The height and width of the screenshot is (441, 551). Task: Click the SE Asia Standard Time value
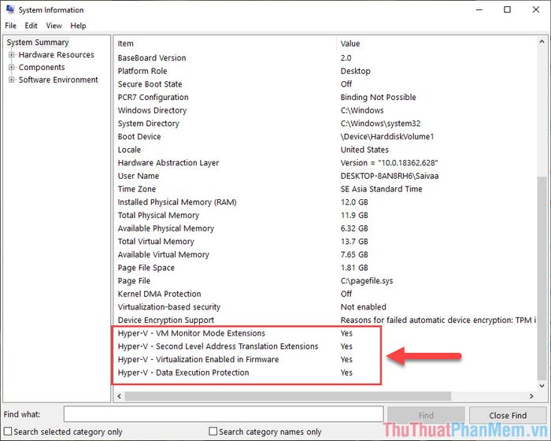click(381, 189)
